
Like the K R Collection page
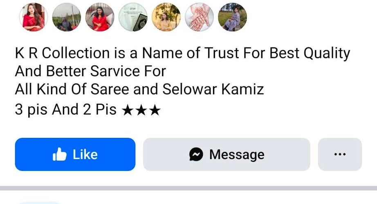coord(75,154)
